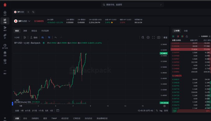Switch to the 交易 trades tab

tap(186, 31)
